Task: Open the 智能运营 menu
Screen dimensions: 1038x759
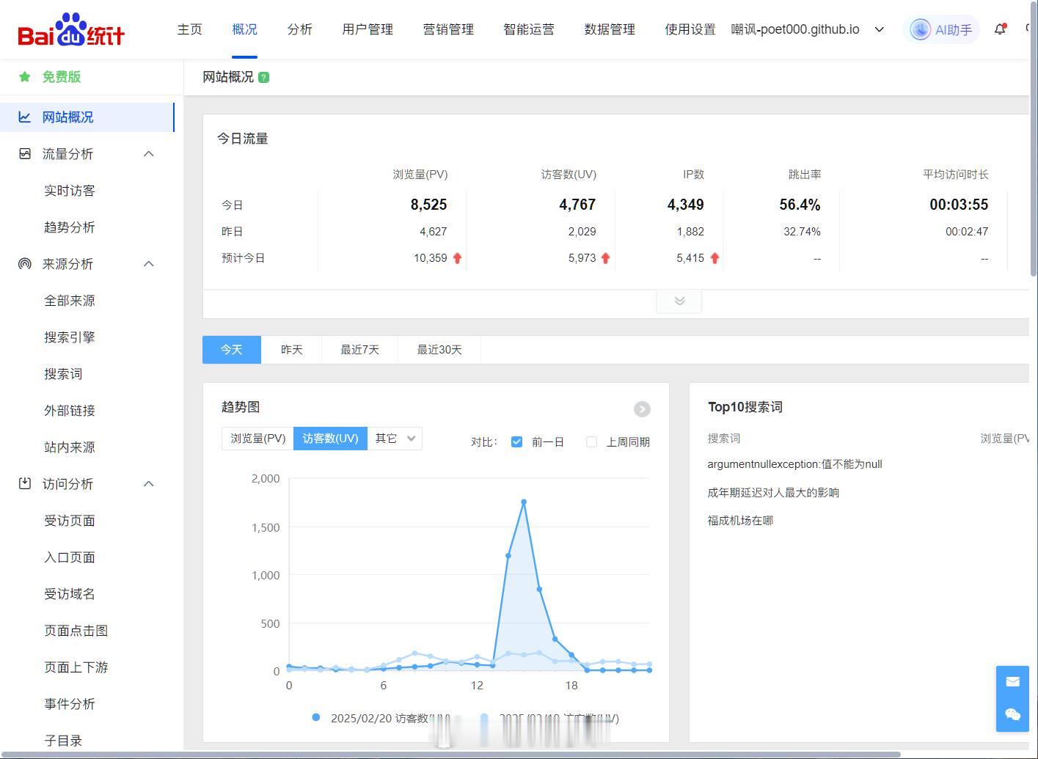Action: [530, 29]
